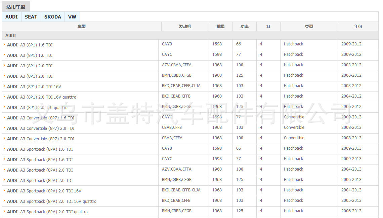
Task: Select the AUDI brand tab
Action: (11, 17)
